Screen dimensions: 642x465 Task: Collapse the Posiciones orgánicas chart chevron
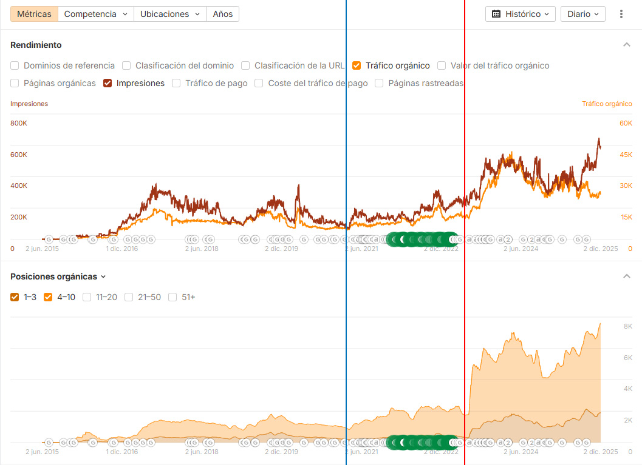click(626, 276)
